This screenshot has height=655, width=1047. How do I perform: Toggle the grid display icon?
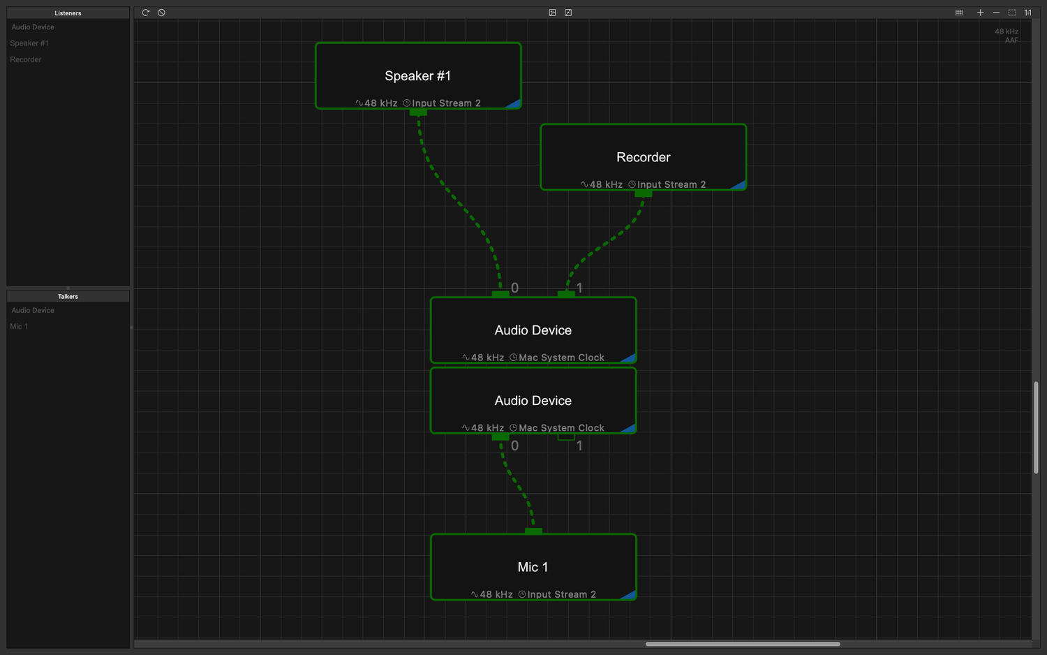coord(959,13)
